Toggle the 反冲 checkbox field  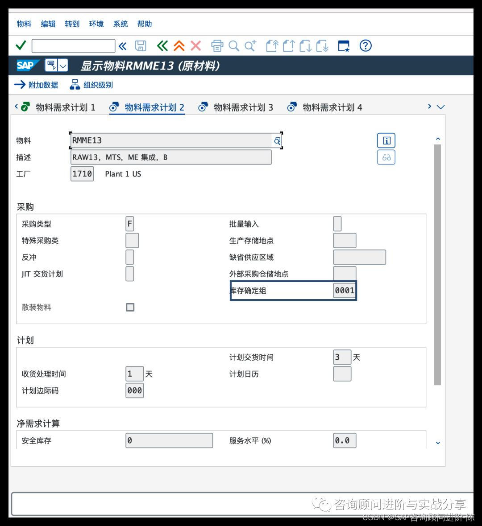tap(130, 257)
